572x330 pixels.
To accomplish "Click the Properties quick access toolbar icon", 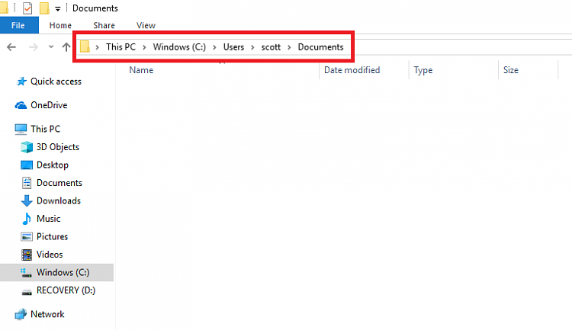I will [27, 8].
